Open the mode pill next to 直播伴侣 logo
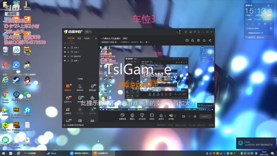 pos(88,32)
